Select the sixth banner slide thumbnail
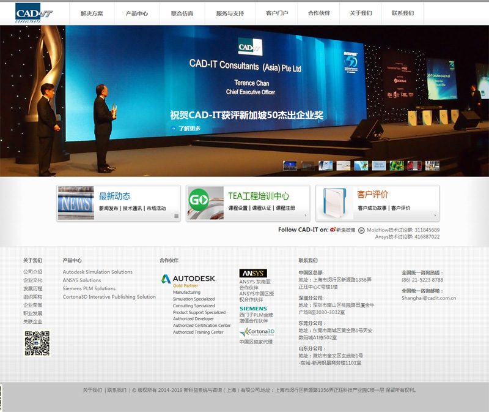489x412 pixels. coord(379,165)
